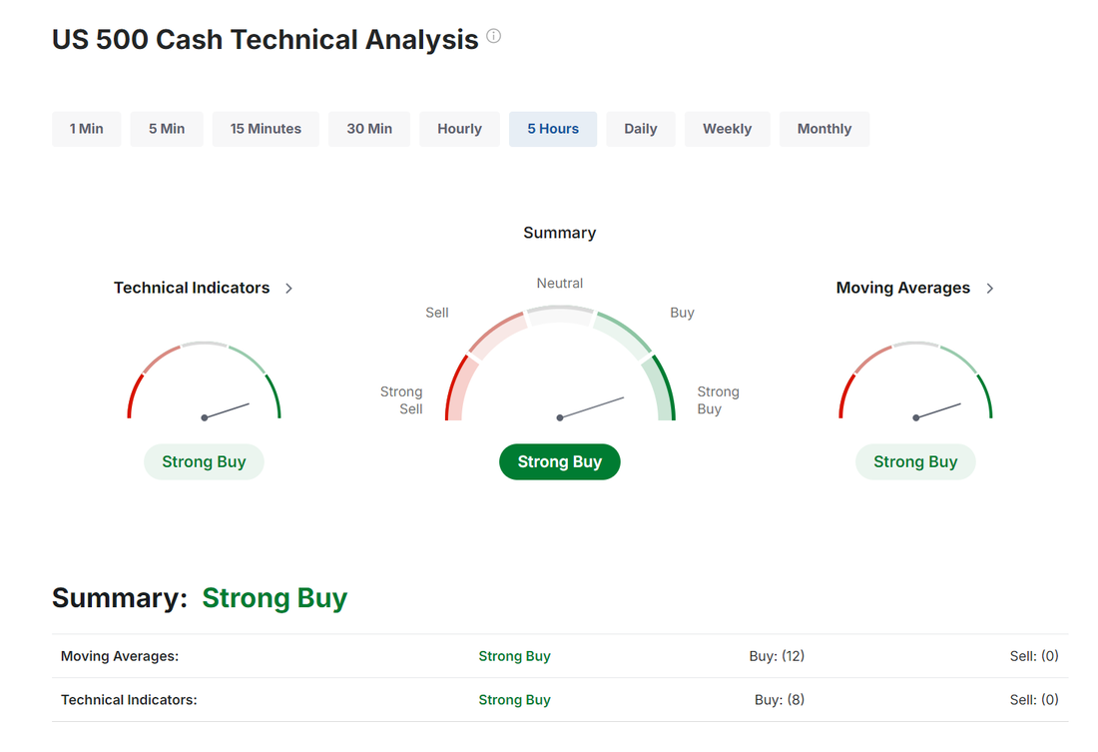
Task: Click the Sell label on Summary gauge
Action: point(437,313)
